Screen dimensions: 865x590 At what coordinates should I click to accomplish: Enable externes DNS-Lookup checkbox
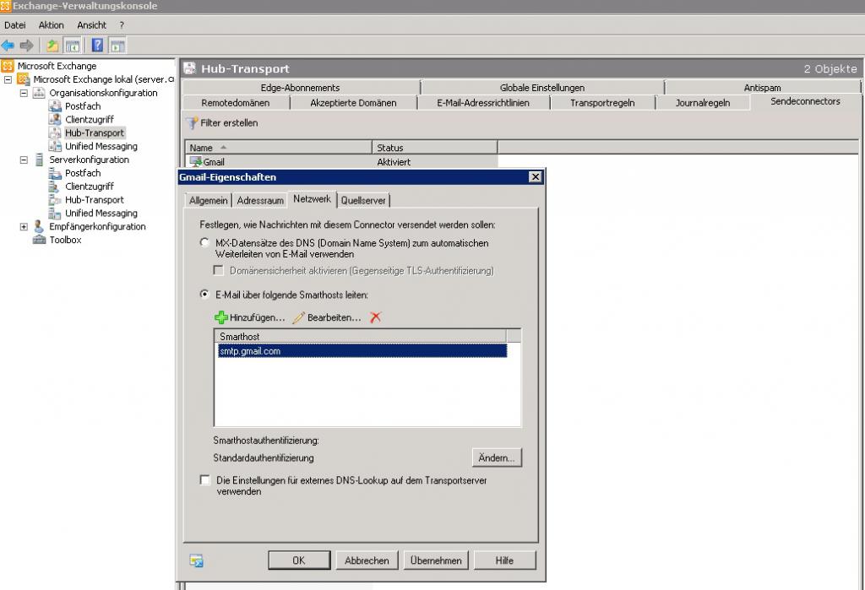click(204, 479)
